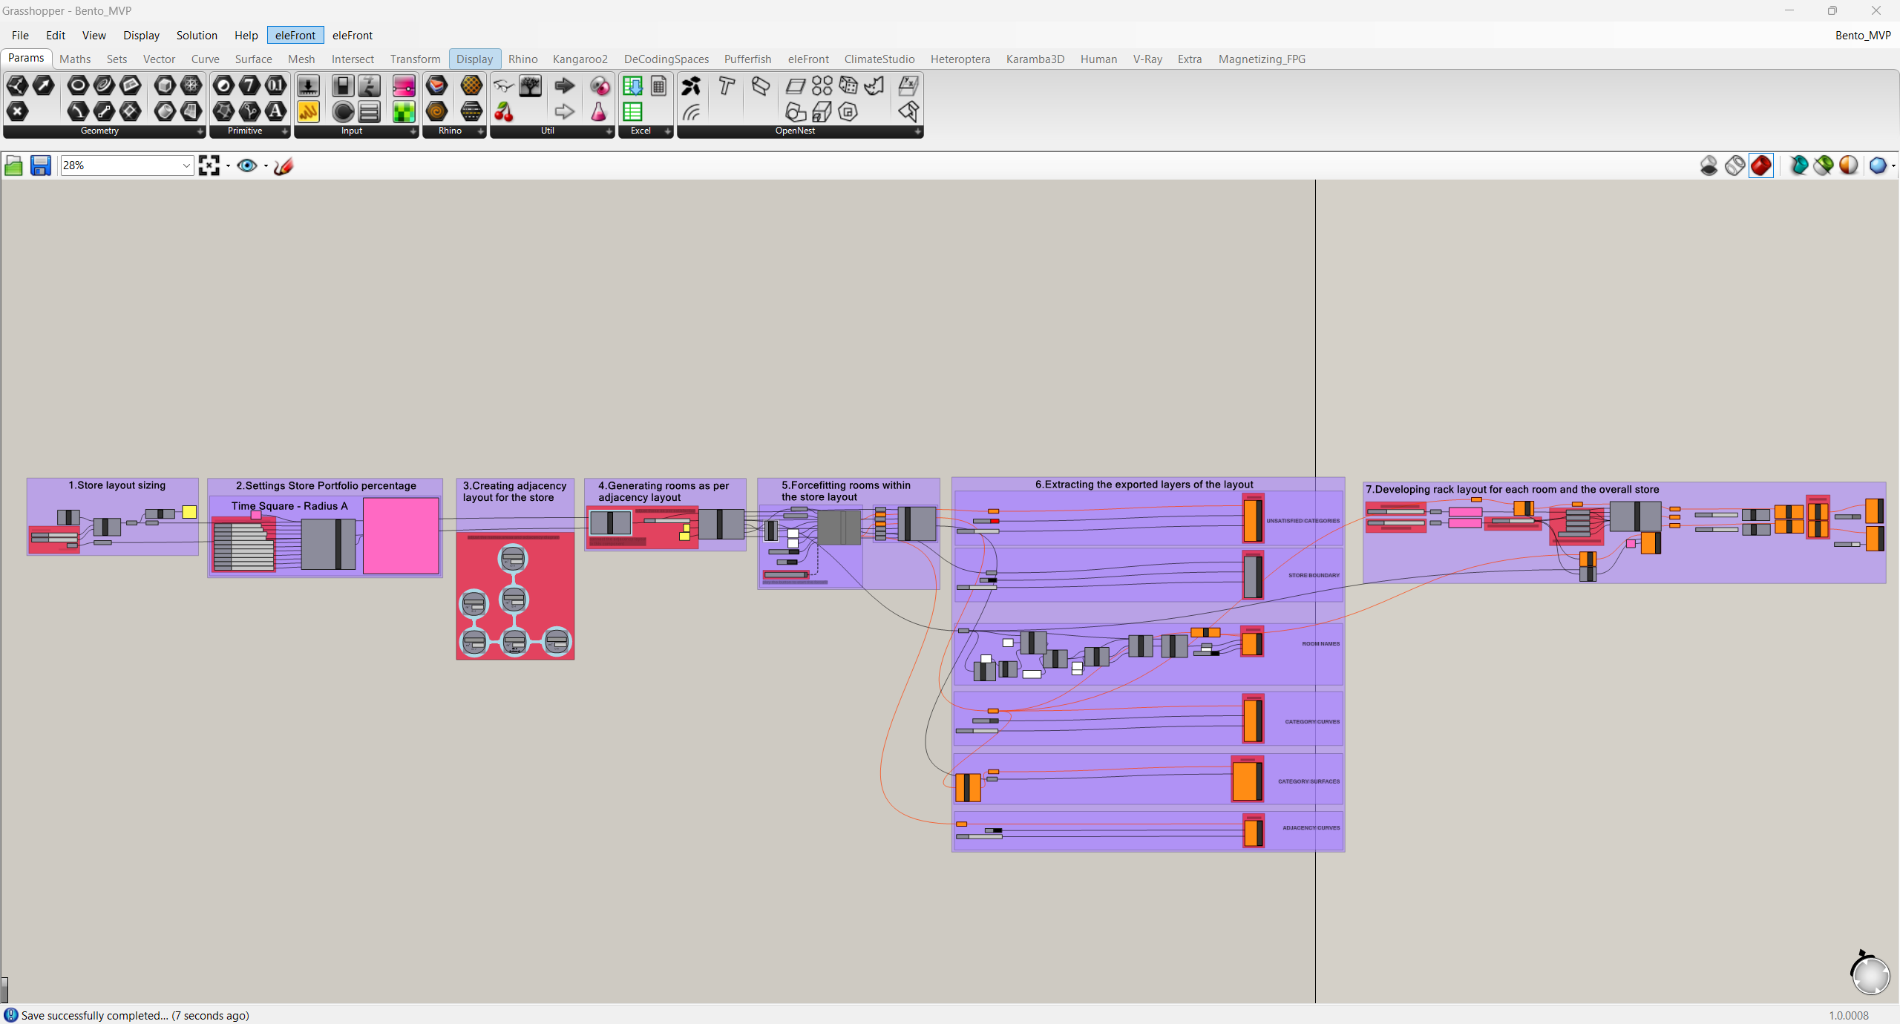Click the rhino head icon in OpenNest
Viewport: 1900px width, 1024px height.
pyautogui.click(x=874, y=86)
